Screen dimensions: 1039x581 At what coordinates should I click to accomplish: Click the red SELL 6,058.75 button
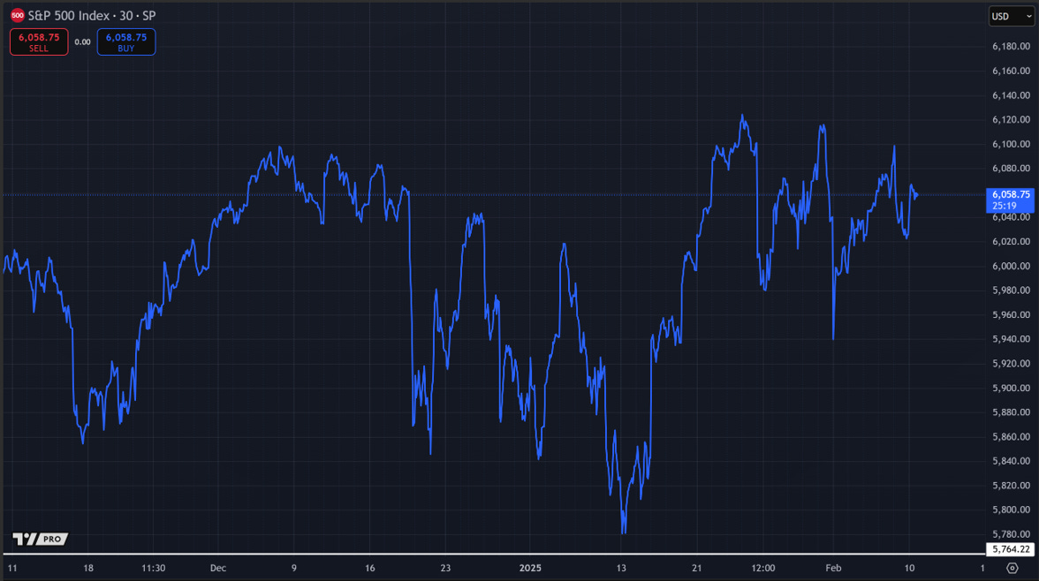(x=39, y=41)
